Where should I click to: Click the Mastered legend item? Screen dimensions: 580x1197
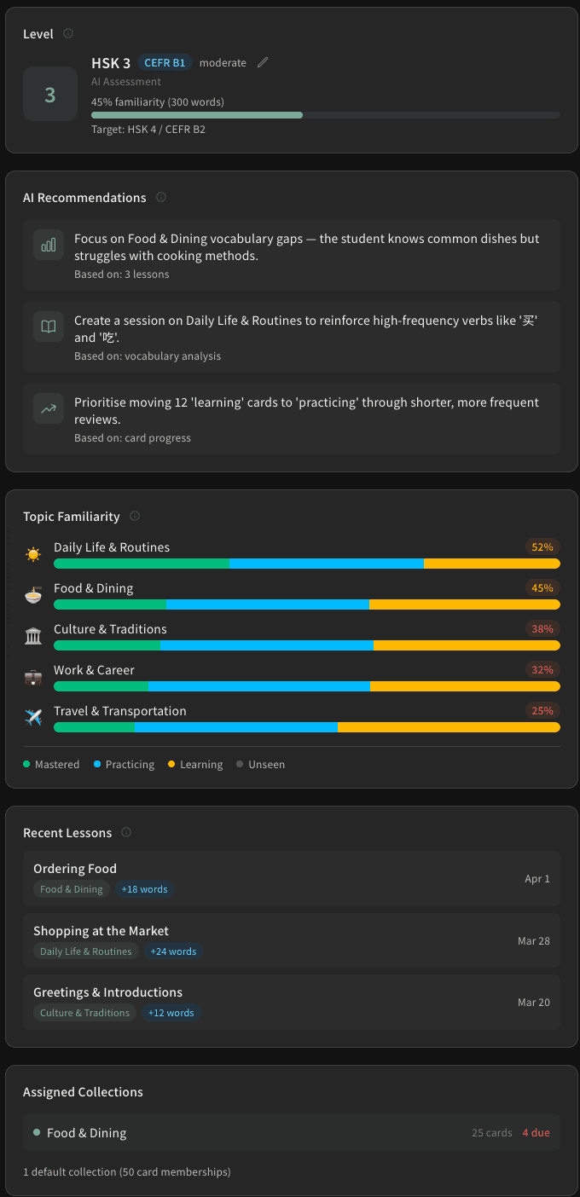click(x=51, y=764)
